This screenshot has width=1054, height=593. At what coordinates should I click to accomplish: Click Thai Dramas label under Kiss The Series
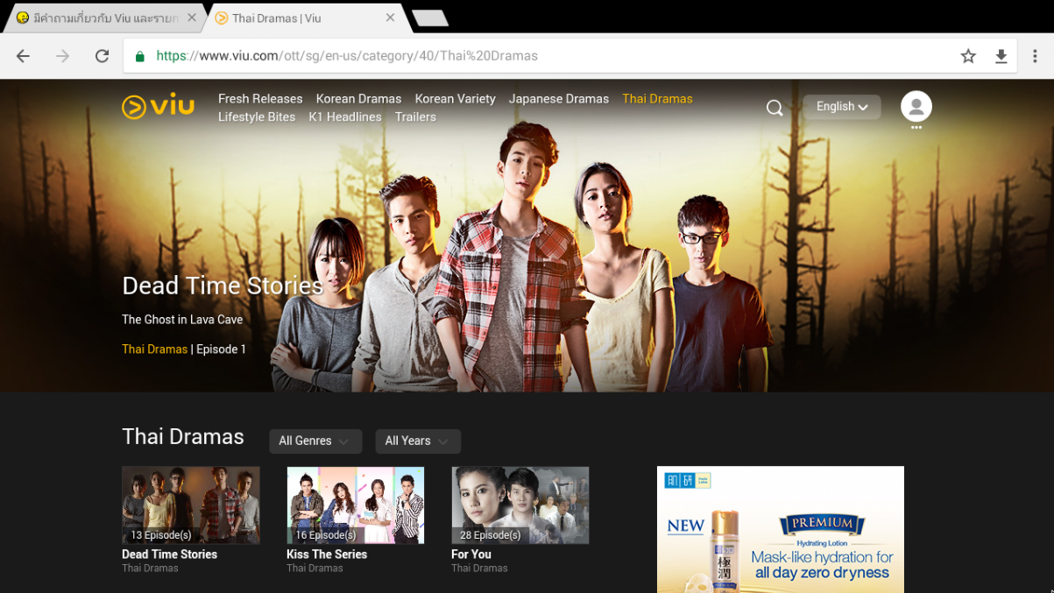point(315,568)
